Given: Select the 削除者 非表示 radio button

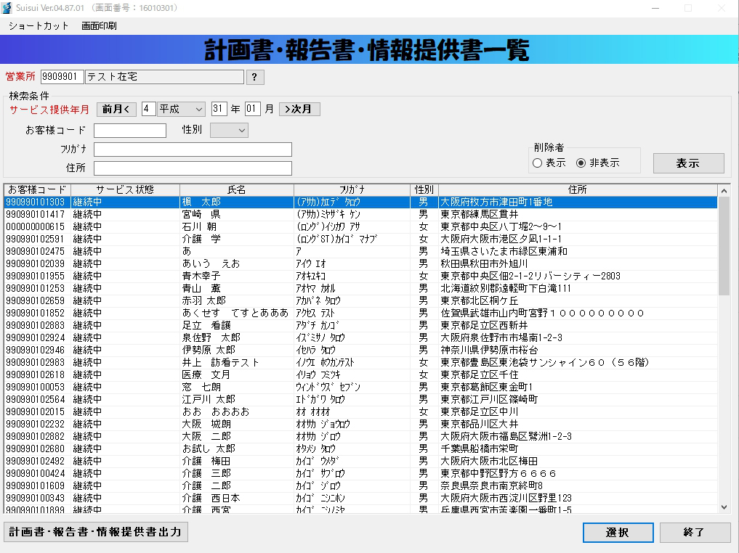Looking at the screenshot, I should coord(581,163).
